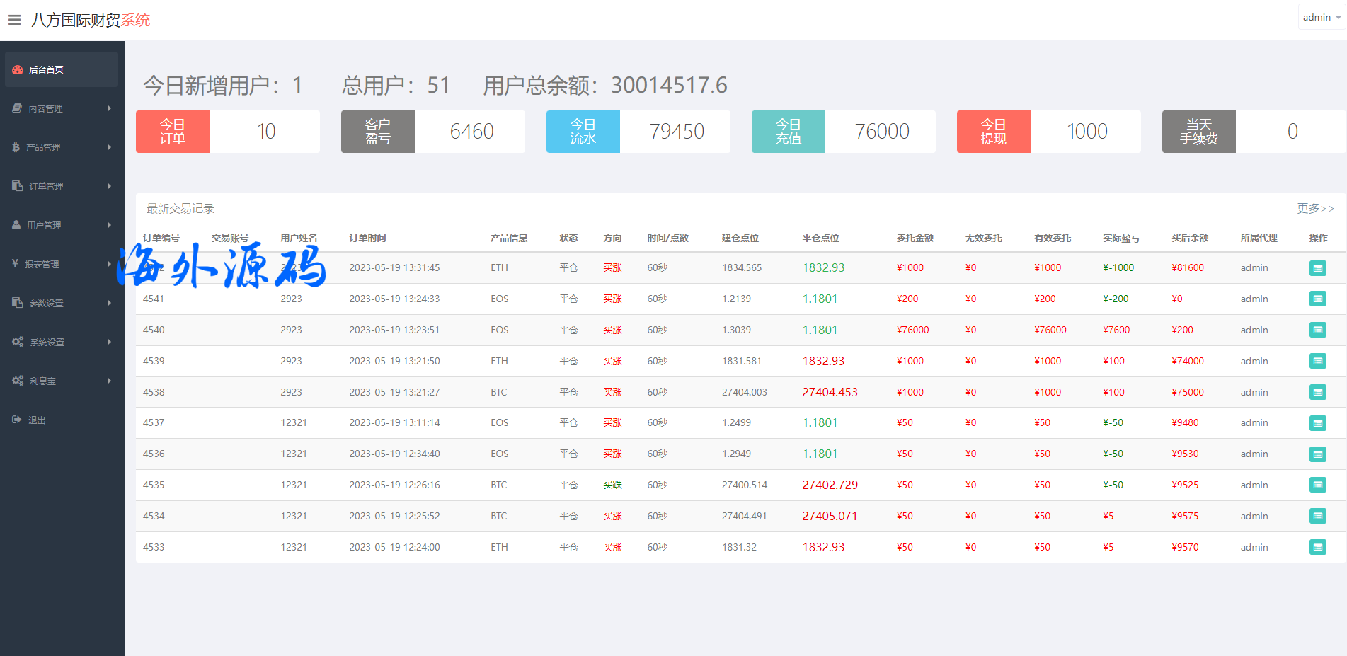1347x656 pixels.
Task: Toggle the hamburger sidebar menu icon
Action: (14, 20)
